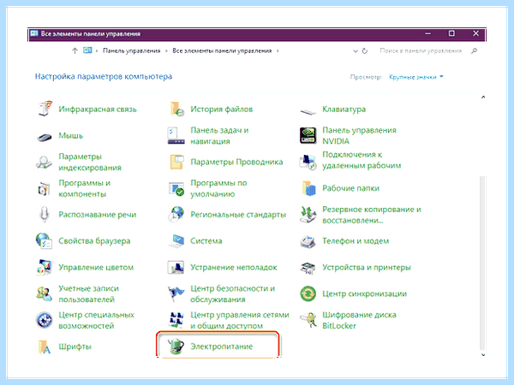Open Центр синхронизации link

(x=365, y=293)
